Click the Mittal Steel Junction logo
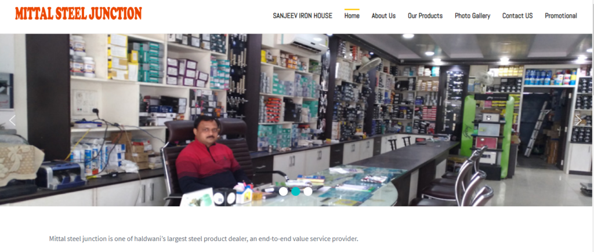The width and height of the screenshot is (594, 252). tap(78, 13)
